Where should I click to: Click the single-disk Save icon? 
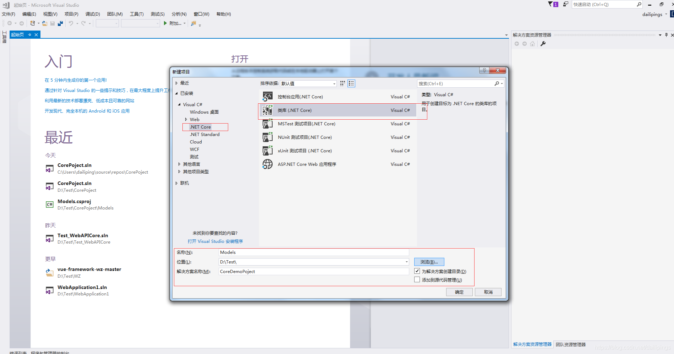[x=53, y=23]
